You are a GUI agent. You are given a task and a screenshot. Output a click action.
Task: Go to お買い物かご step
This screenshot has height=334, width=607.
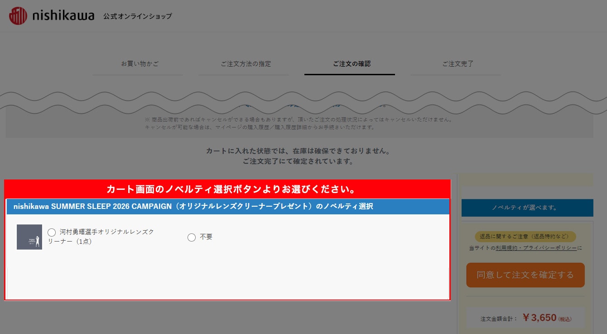(x=140, y=64)
